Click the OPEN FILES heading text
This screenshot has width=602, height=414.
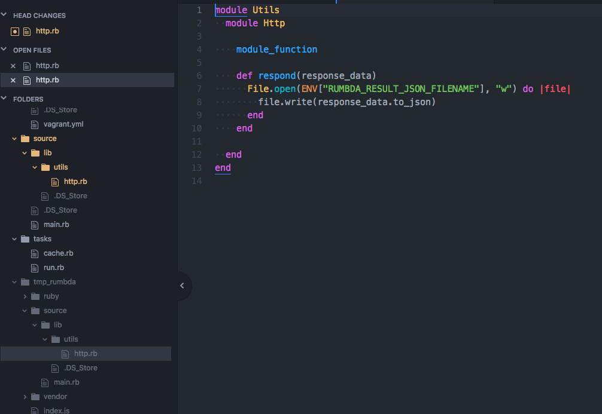pyautogui.click(x=32, y=50)
